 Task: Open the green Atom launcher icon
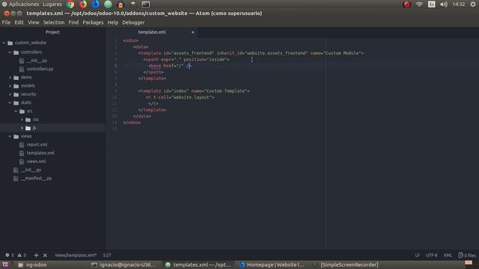click(108, 4)
